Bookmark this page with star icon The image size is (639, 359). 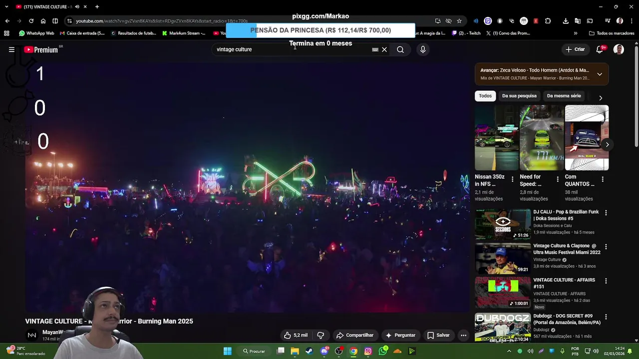coord(459,21)
